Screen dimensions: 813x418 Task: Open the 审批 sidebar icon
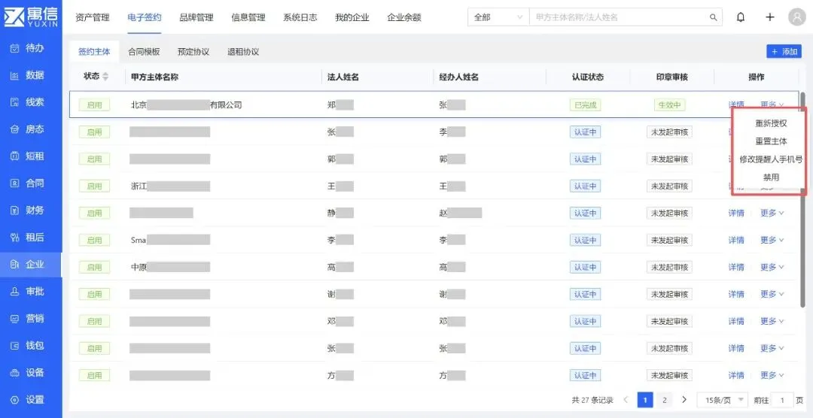[15, 292]
